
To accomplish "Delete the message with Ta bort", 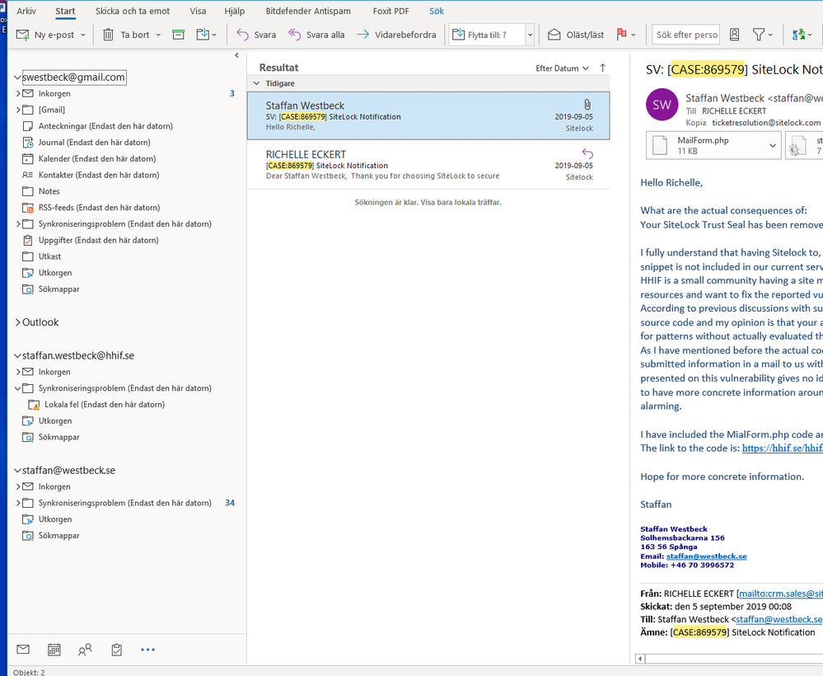I will pos(126,35).
